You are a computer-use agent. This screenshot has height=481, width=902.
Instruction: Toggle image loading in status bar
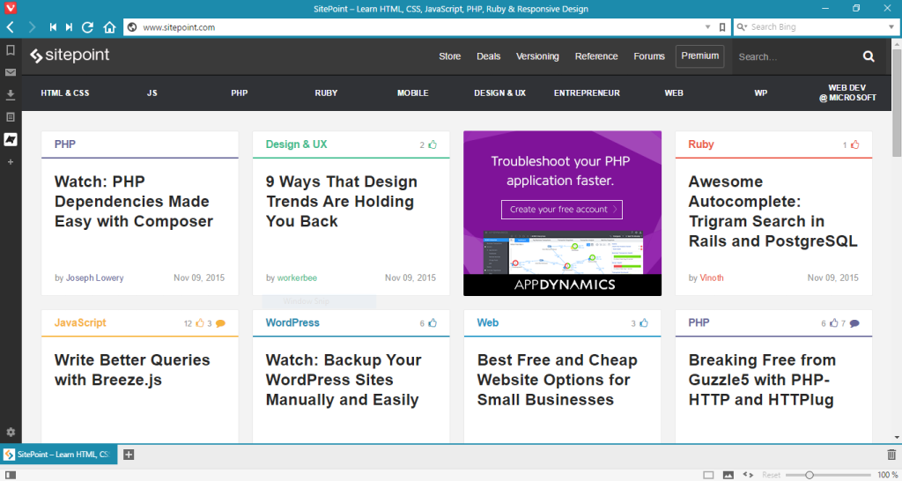pos(728,475)
